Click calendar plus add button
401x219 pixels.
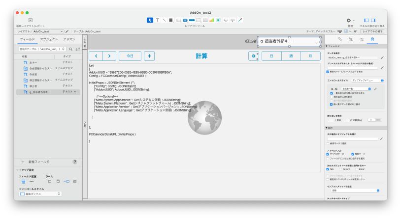click(x=149, y=56)
